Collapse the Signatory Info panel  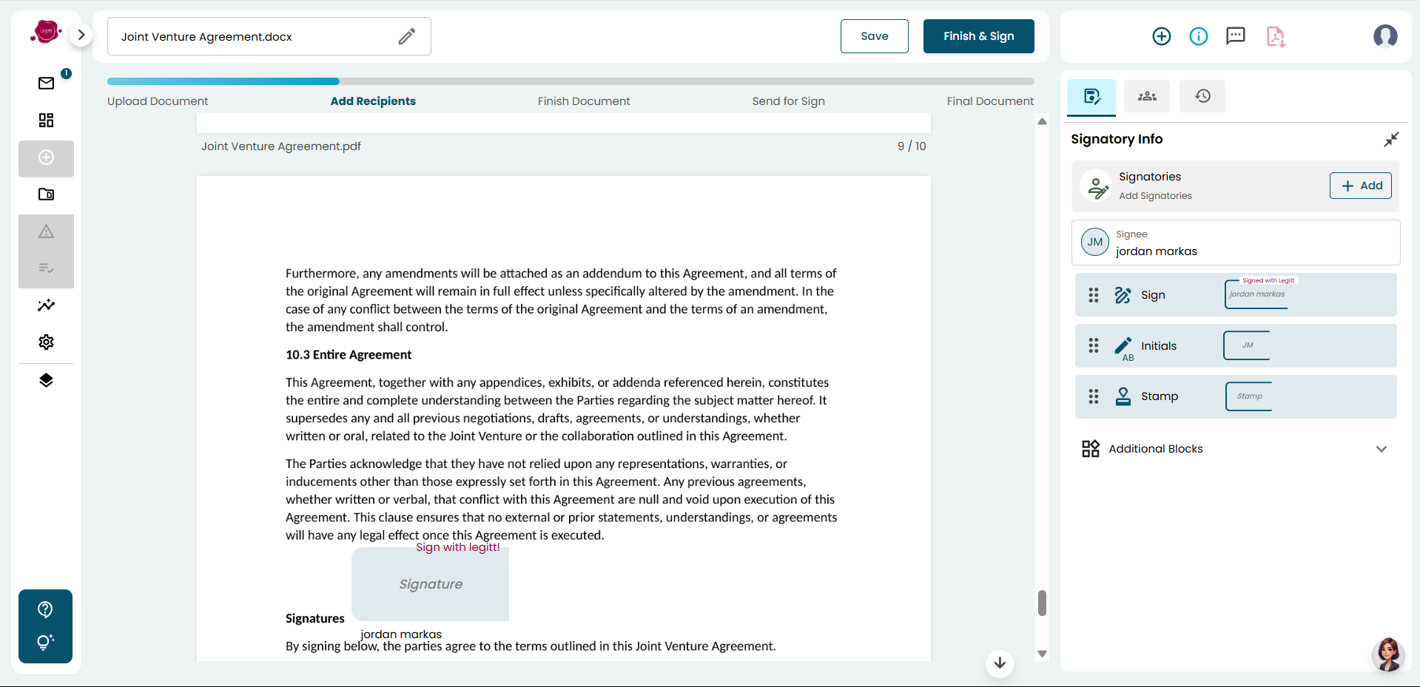pos(1391,139)
